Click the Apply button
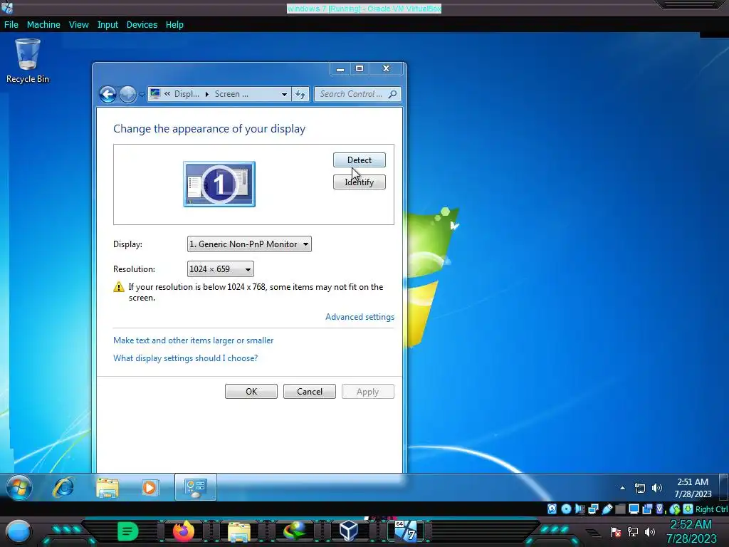729x547 pixels. (x=368, y=392)
